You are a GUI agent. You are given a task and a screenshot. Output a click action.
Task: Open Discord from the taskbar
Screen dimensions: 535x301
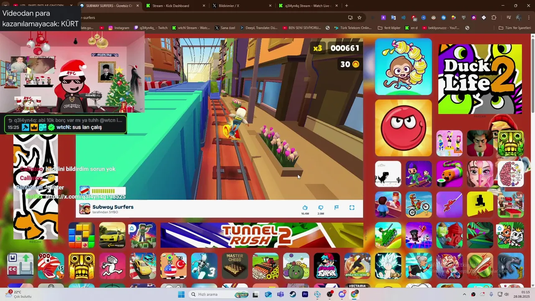(342, 294)
